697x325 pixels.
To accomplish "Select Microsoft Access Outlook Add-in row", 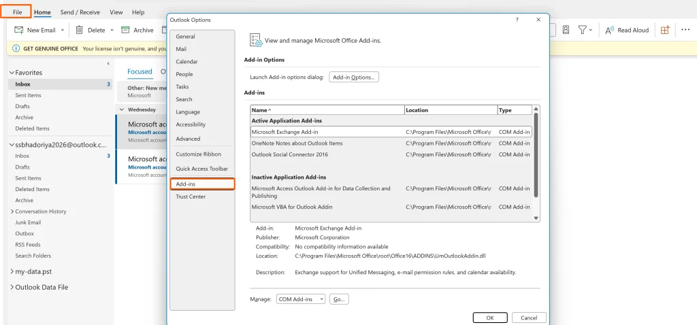I will (x=391, y=192).
